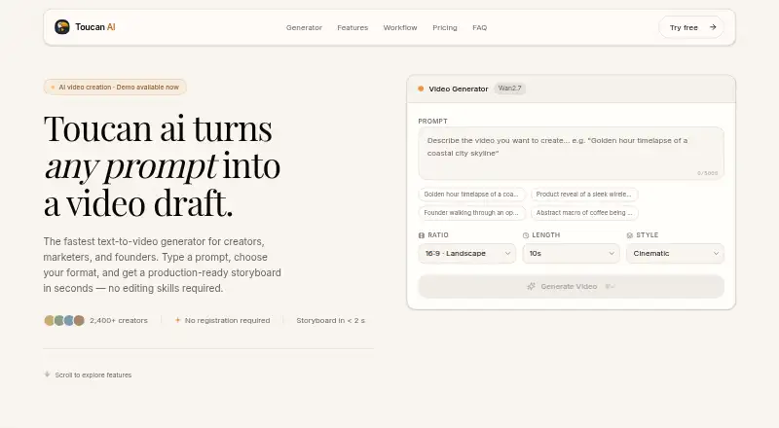Go to Generator in the navigation

coord(304,28)
